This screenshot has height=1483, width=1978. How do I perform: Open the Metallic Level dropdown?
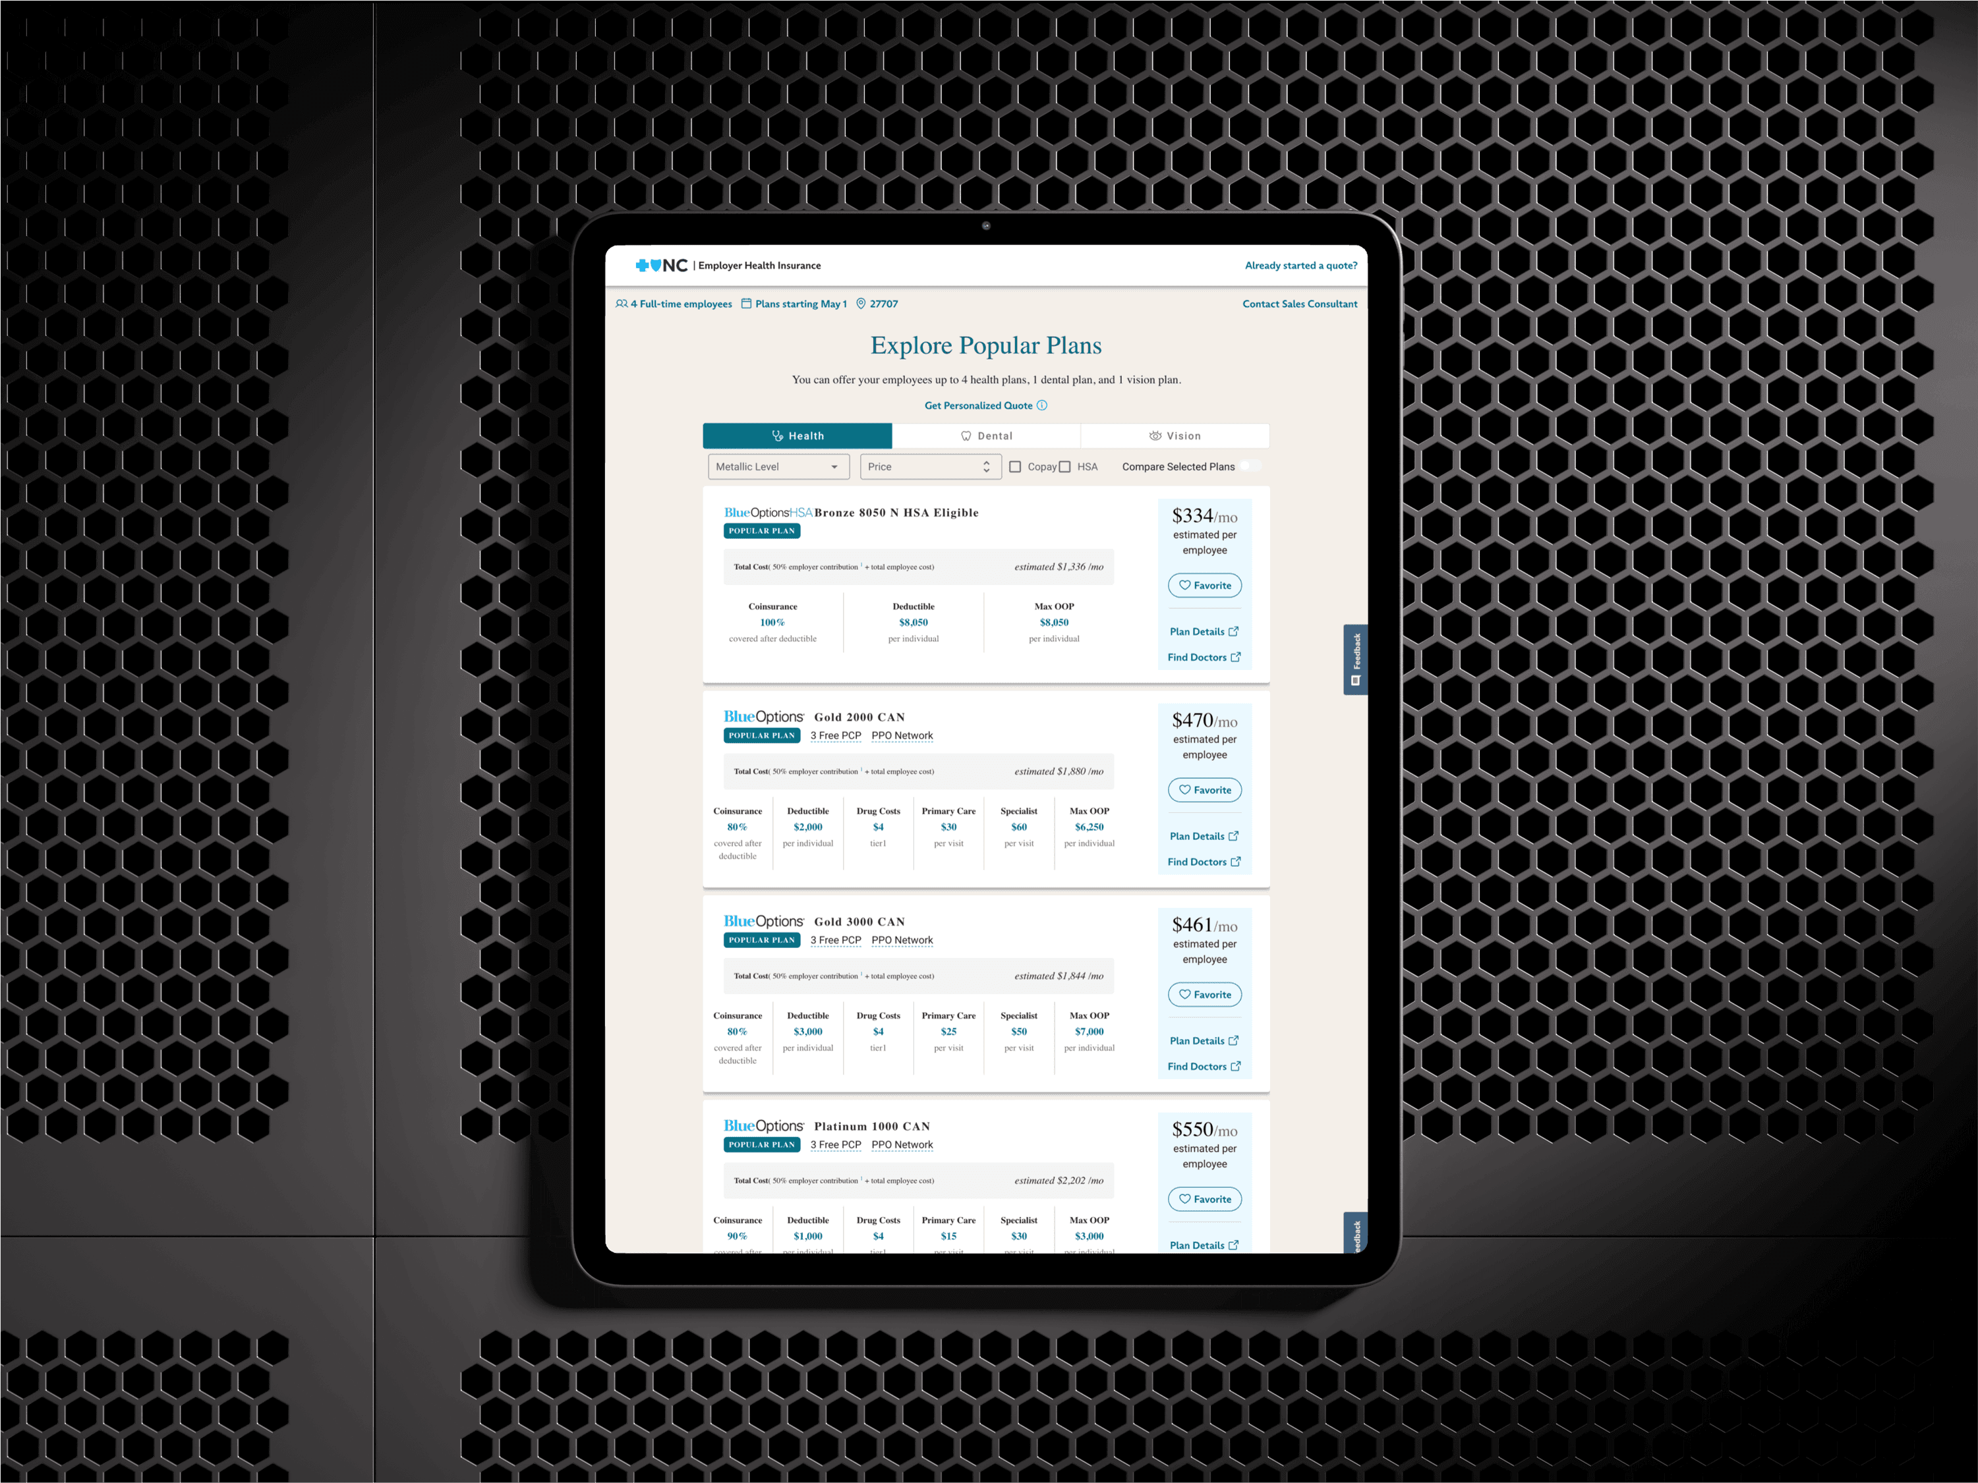click(778, 466)
